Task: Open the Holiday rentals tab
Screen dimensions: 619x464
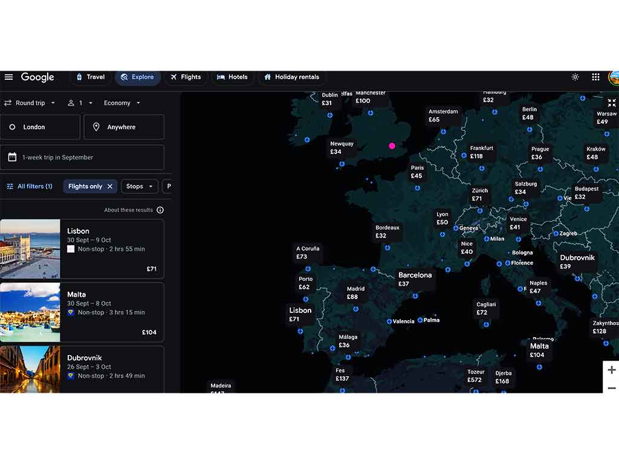Action: pos(292,77)
